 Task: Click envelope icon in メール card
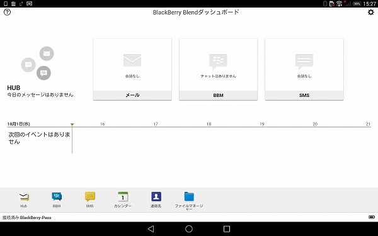click(132, 60)
